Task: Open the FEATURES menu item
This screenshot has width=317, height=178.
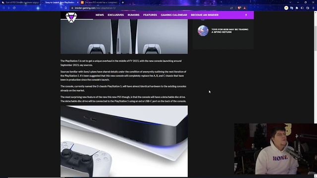Action: (x=150, y=15)
